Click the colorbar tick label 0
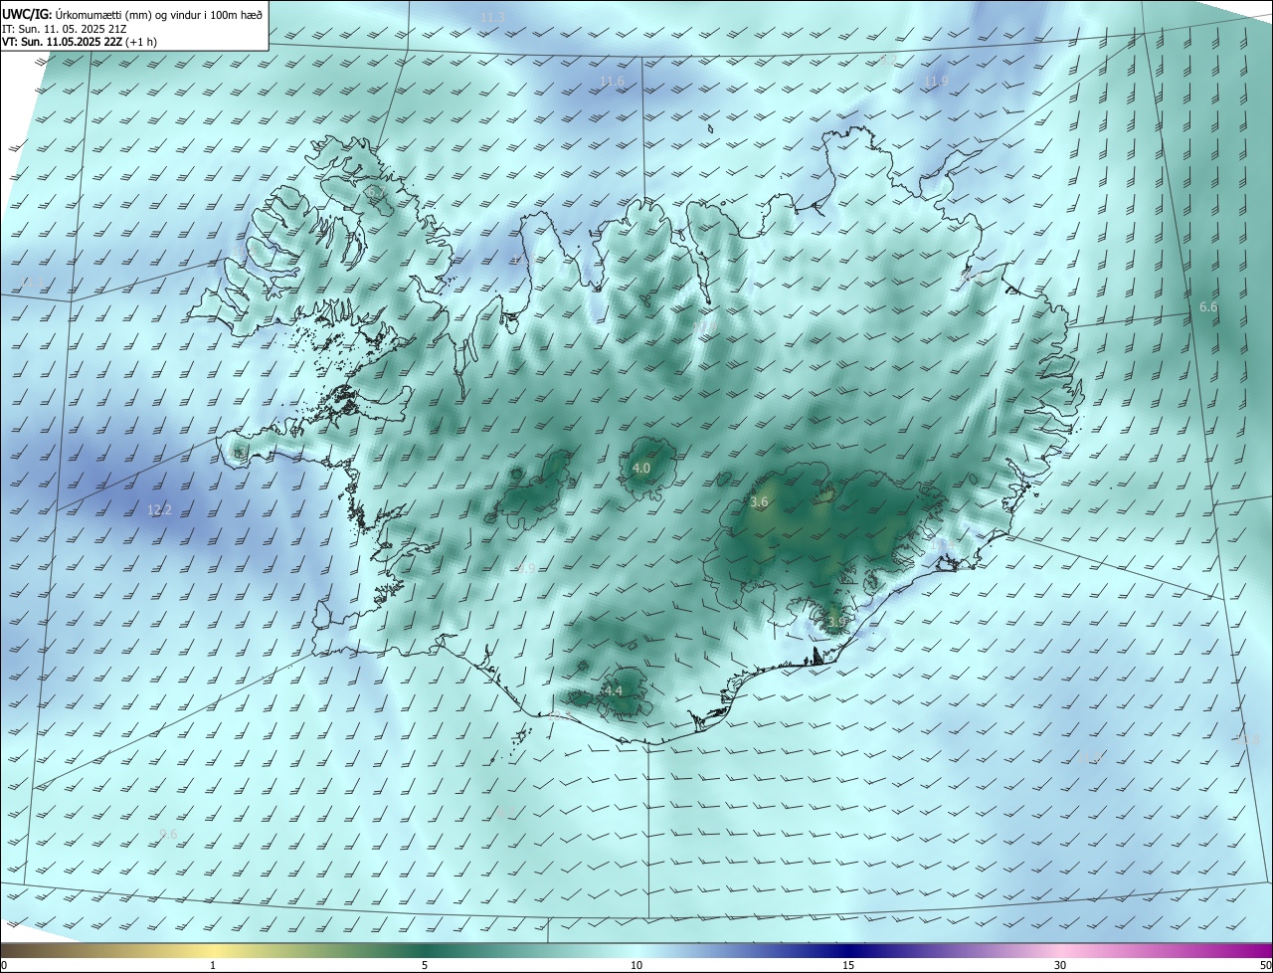1273x973 pixels. pyautogui.click(x=4, y=966)
